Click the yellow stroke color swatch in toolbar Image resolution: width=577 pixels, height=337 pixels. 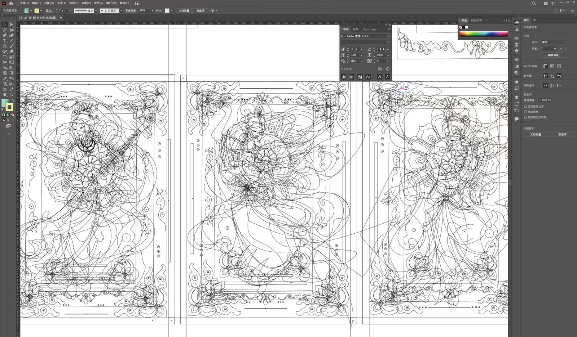click(x=9, y=107)
